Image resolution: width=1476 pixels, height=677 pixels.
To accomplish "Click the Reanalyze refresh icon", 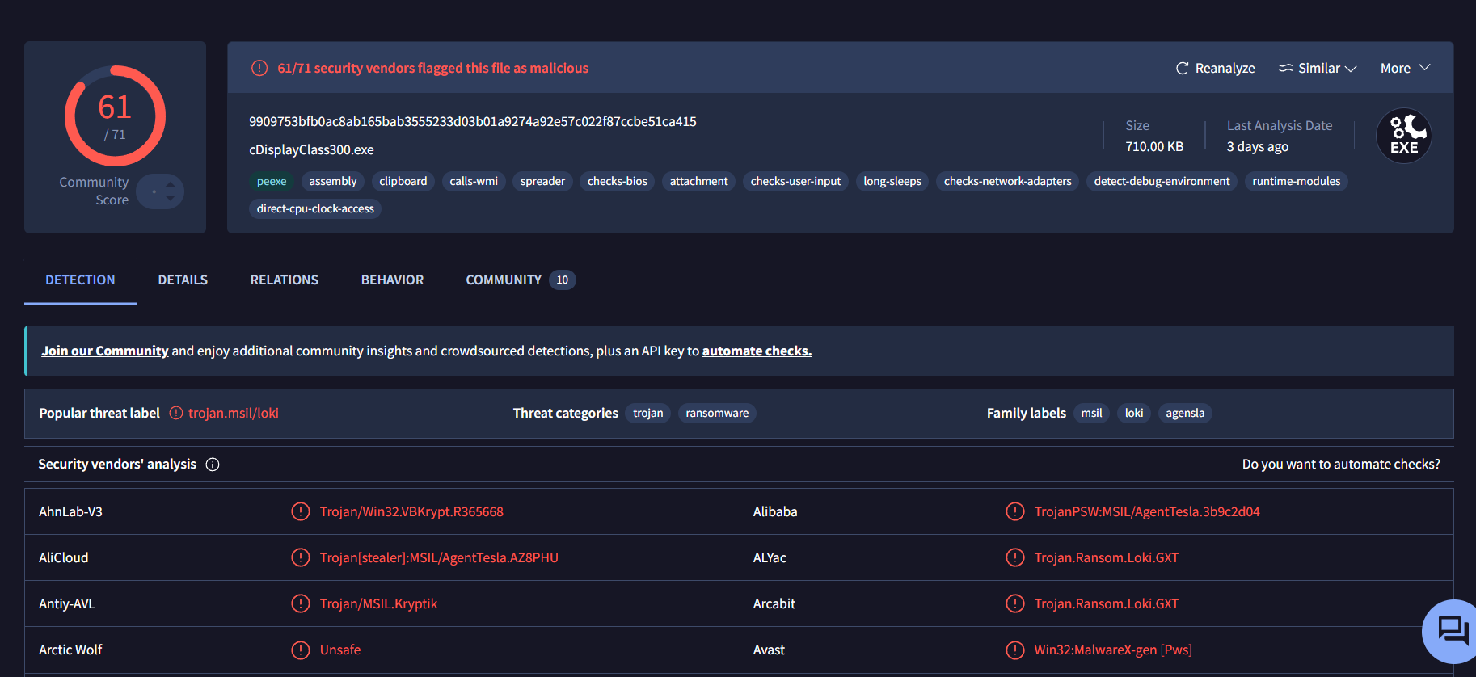I will [x=1182, y=69].
